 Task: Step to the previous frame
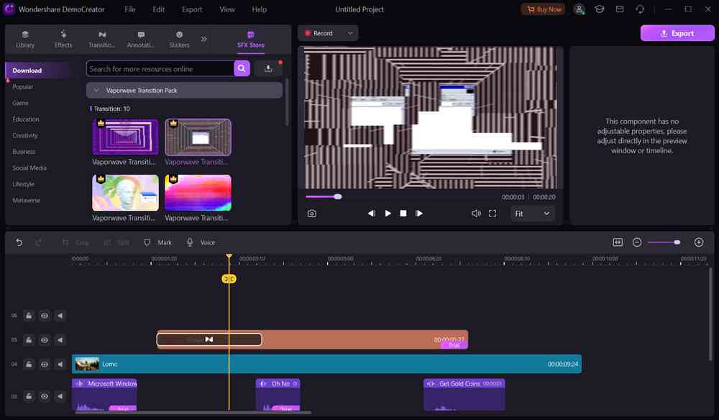(x=372, y=213)
